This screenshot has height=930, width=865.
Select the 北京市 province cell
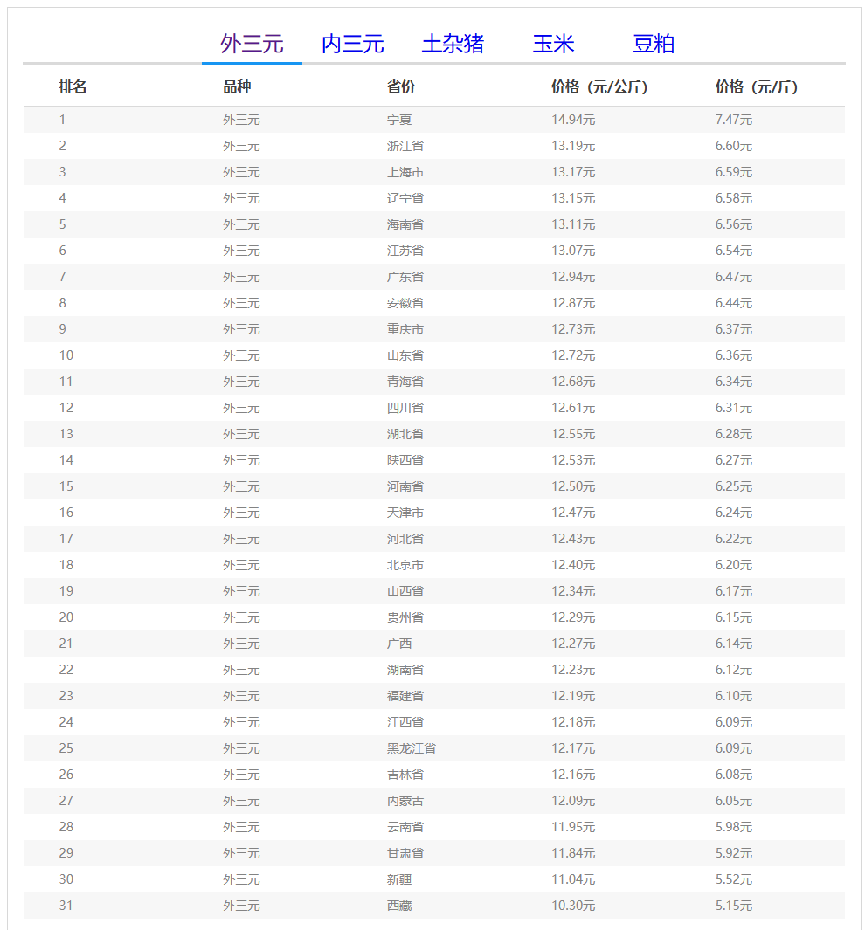point(405,565)
